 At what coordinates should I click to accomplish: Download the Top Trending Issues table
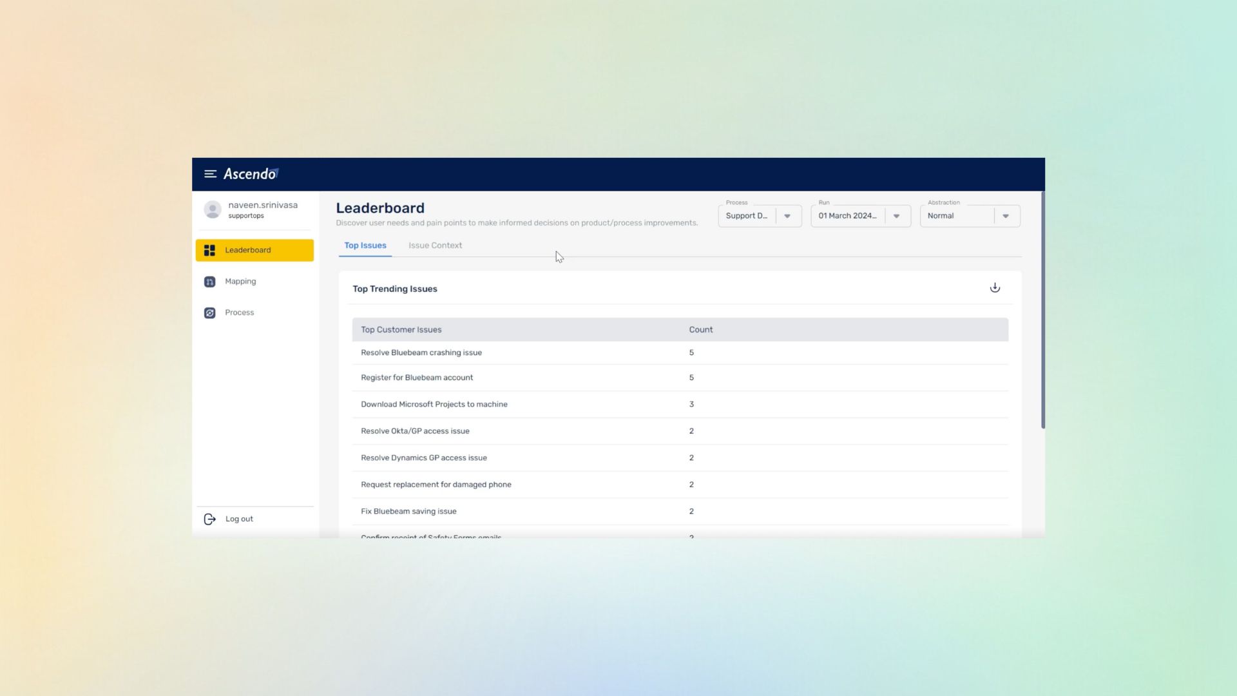[995, 288]
